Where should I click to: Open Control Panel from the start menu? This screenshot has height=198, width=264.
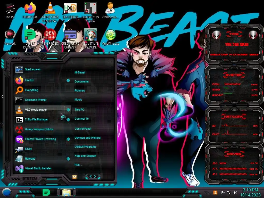83,129
